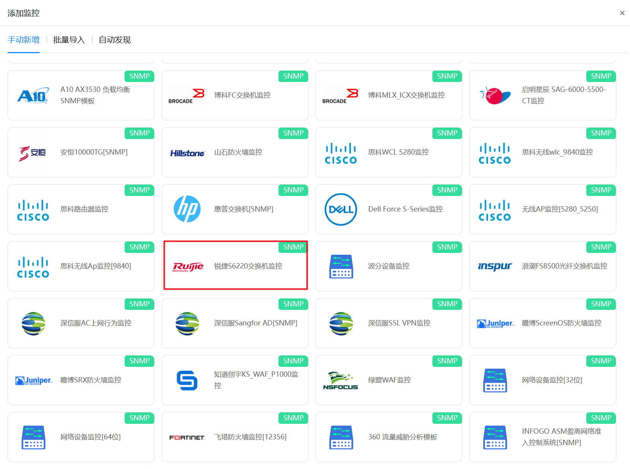This screenshot has width=630, height=469.
Task: Click Cisco logo beside 思科WCL 5280监控
Action: 341,153
